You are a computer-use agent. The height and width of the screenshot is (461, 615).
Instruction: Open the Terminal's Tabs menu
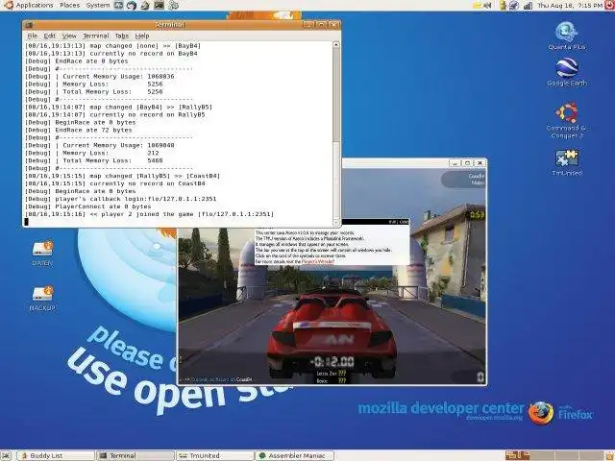(x=122, y=36)
